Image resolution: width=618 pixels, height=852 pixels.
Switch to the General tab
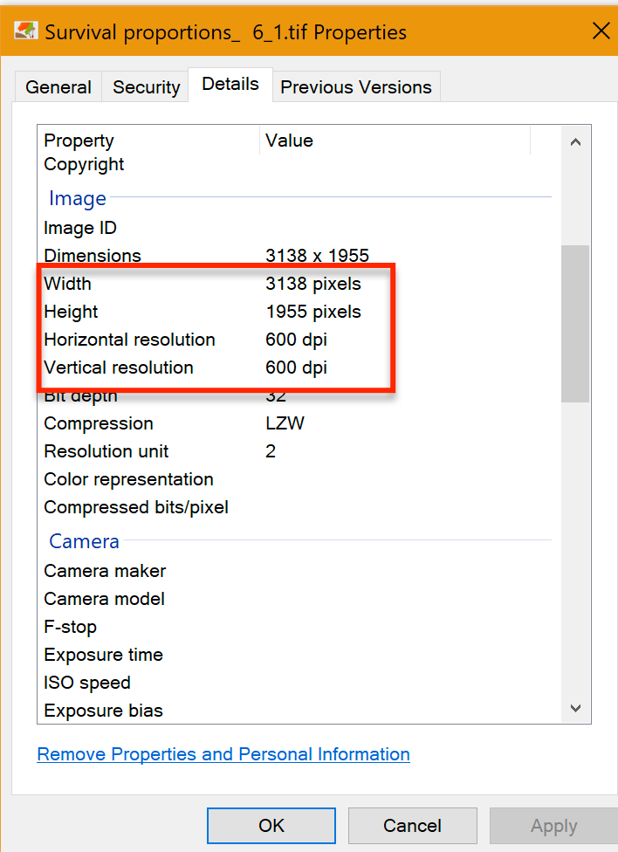pyautogui.click(x=58, y=86)
